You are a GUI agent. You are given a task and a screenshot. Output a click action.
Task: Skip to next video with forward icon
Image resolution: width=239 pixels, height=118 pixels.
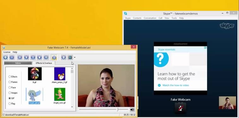point(46,58)
